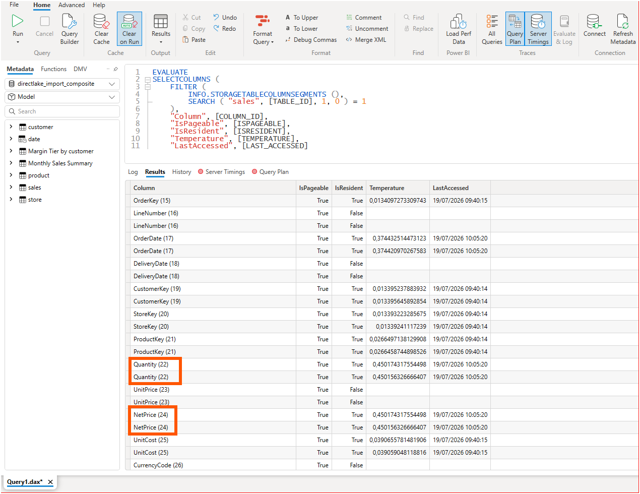Sort by the Temperature column header
The image size is (640, 494).
(x=398, y=188)
